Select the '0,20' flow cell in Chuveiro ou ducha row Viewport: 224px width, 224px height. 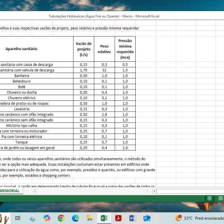(84, 92)
